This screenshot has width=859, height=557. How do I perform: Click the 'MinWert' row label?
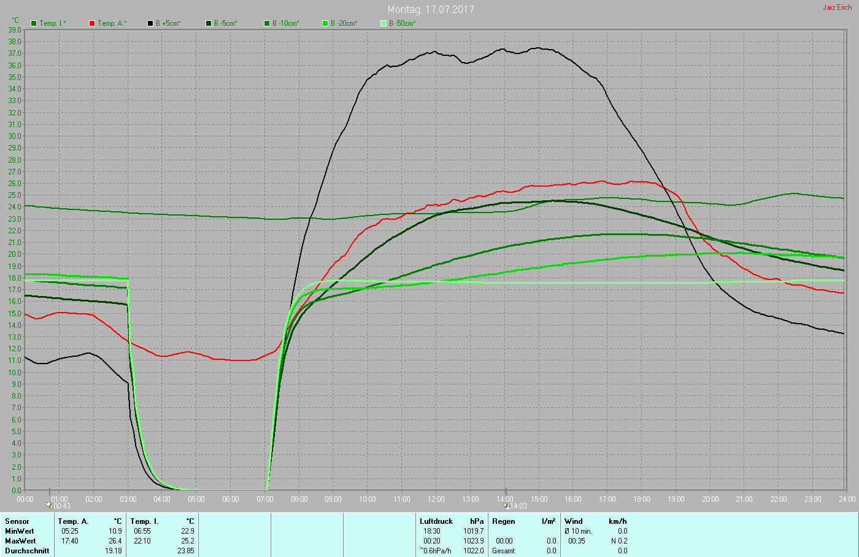pos(20,531)
